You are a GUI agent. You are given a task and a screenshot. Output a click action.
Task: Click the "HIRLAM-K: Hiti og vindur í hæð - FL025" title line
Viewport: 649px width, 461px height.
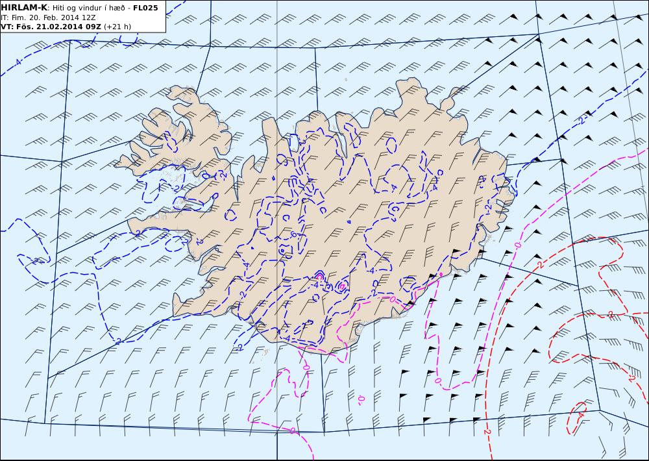pos(79,8)
